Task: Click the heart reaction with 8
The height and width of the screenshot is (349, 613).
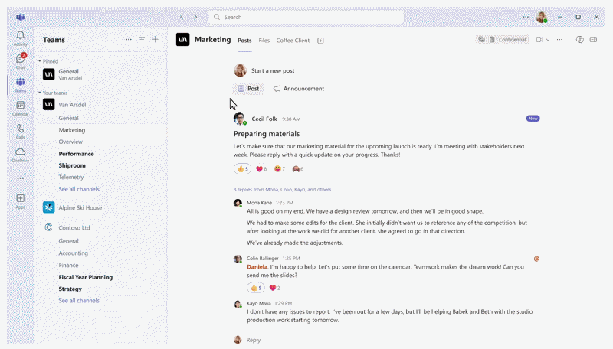Action: 261,168
